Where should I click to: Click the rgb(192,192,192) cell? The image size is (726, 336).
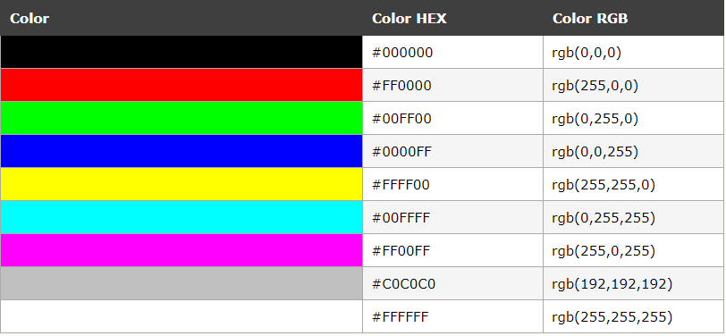633,283
